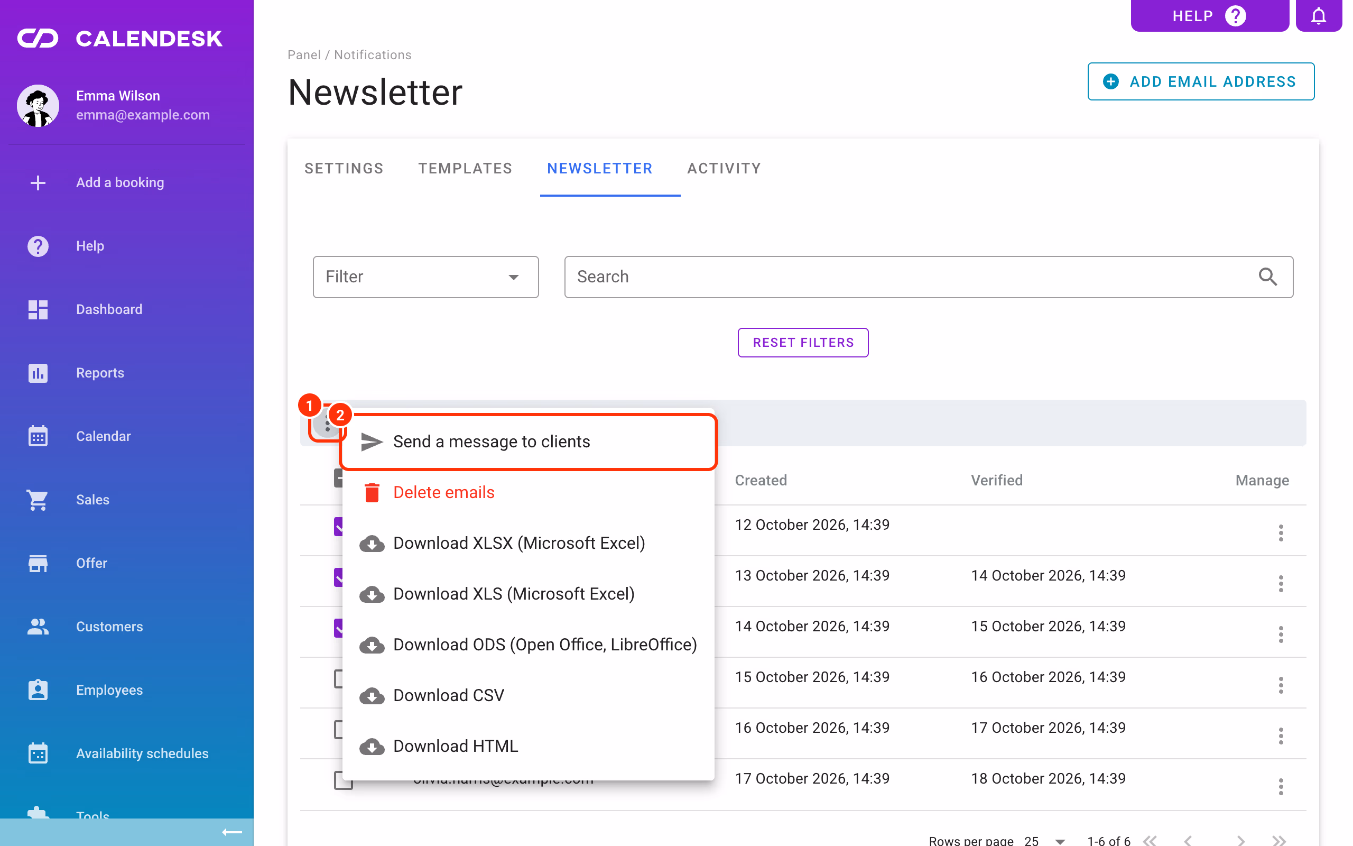Toggle checkbox for row created 16 October 2026

coord(339,730)
